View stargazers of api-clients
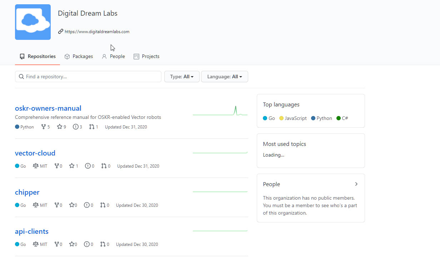The width and height of the screenshot is (440, 258). [x=73, y=244]
